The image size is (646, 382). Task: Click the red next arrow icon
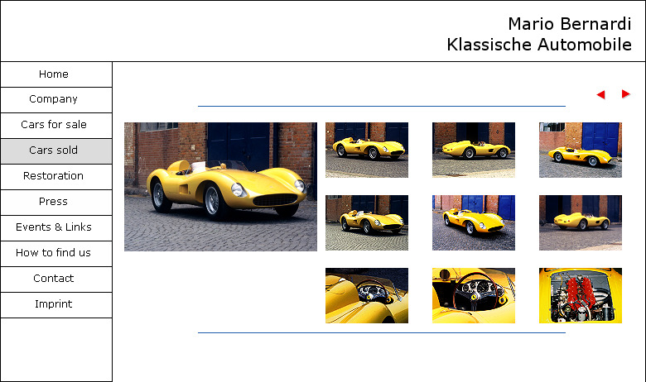pyautogui.click(x=626, y=93)
